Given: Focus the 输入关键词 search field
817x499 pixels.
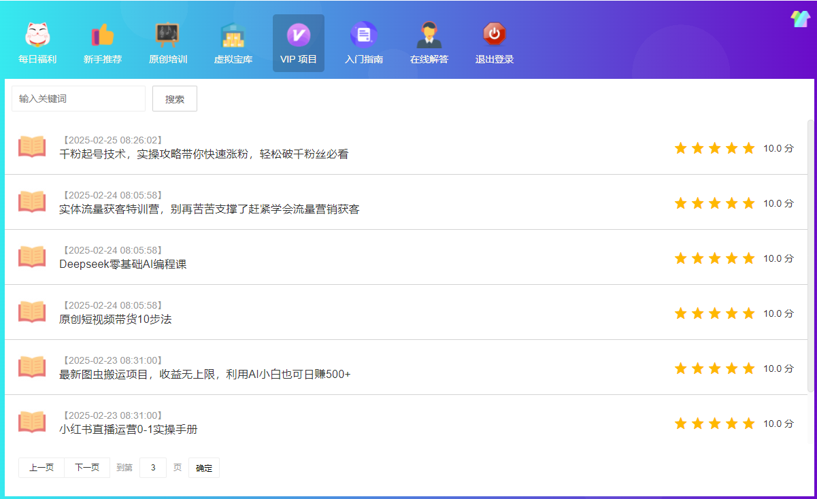Looking at the screenshot, I should pos(79,99).
